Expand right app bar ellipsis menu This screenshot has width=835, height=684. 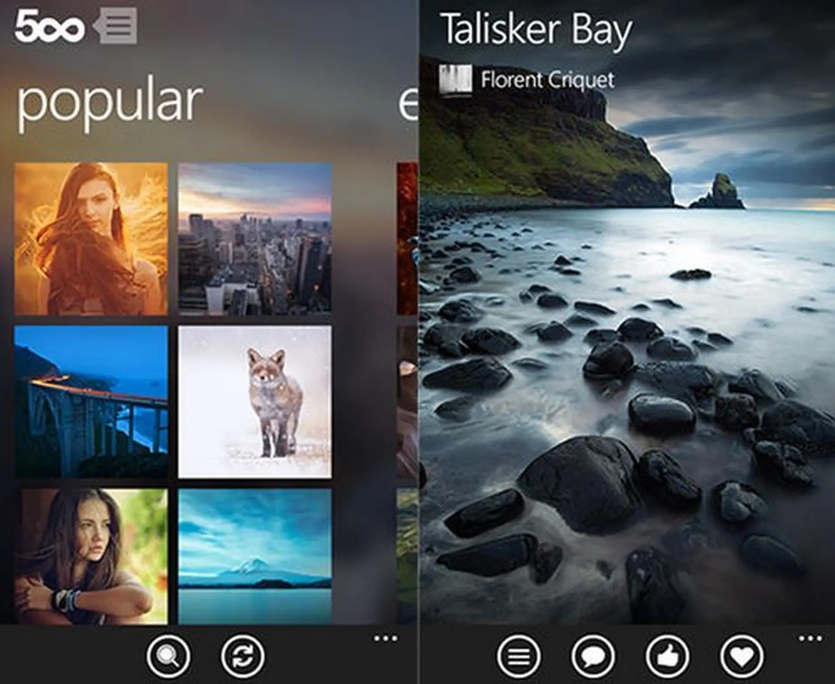pyautogui.click(x=810, y=638)
